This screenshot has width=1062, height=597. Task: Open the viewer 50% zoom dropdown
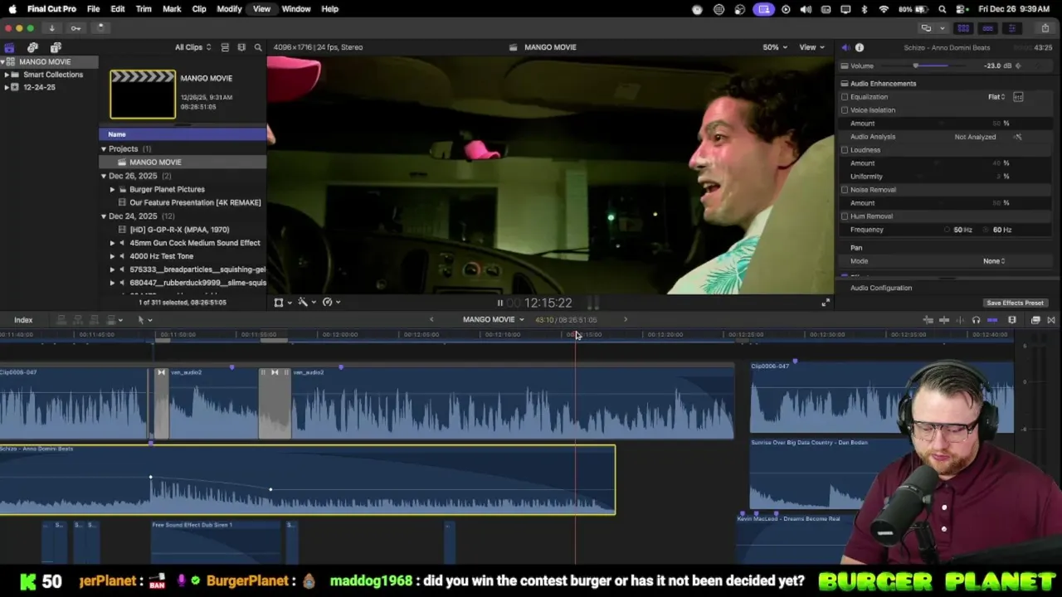775,47
